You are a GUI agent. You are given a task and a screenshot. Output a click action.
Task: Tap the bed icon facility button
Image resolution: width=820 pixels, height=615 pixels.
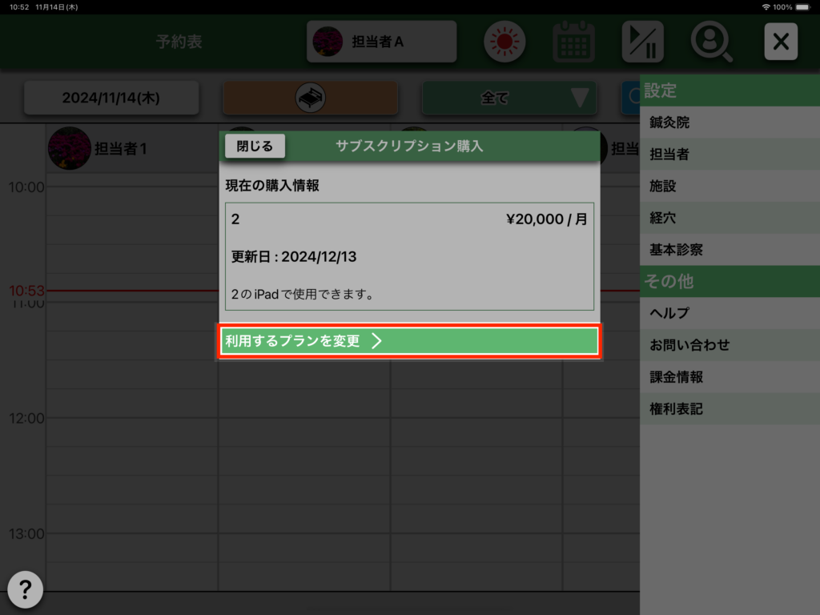pos(310,98)
